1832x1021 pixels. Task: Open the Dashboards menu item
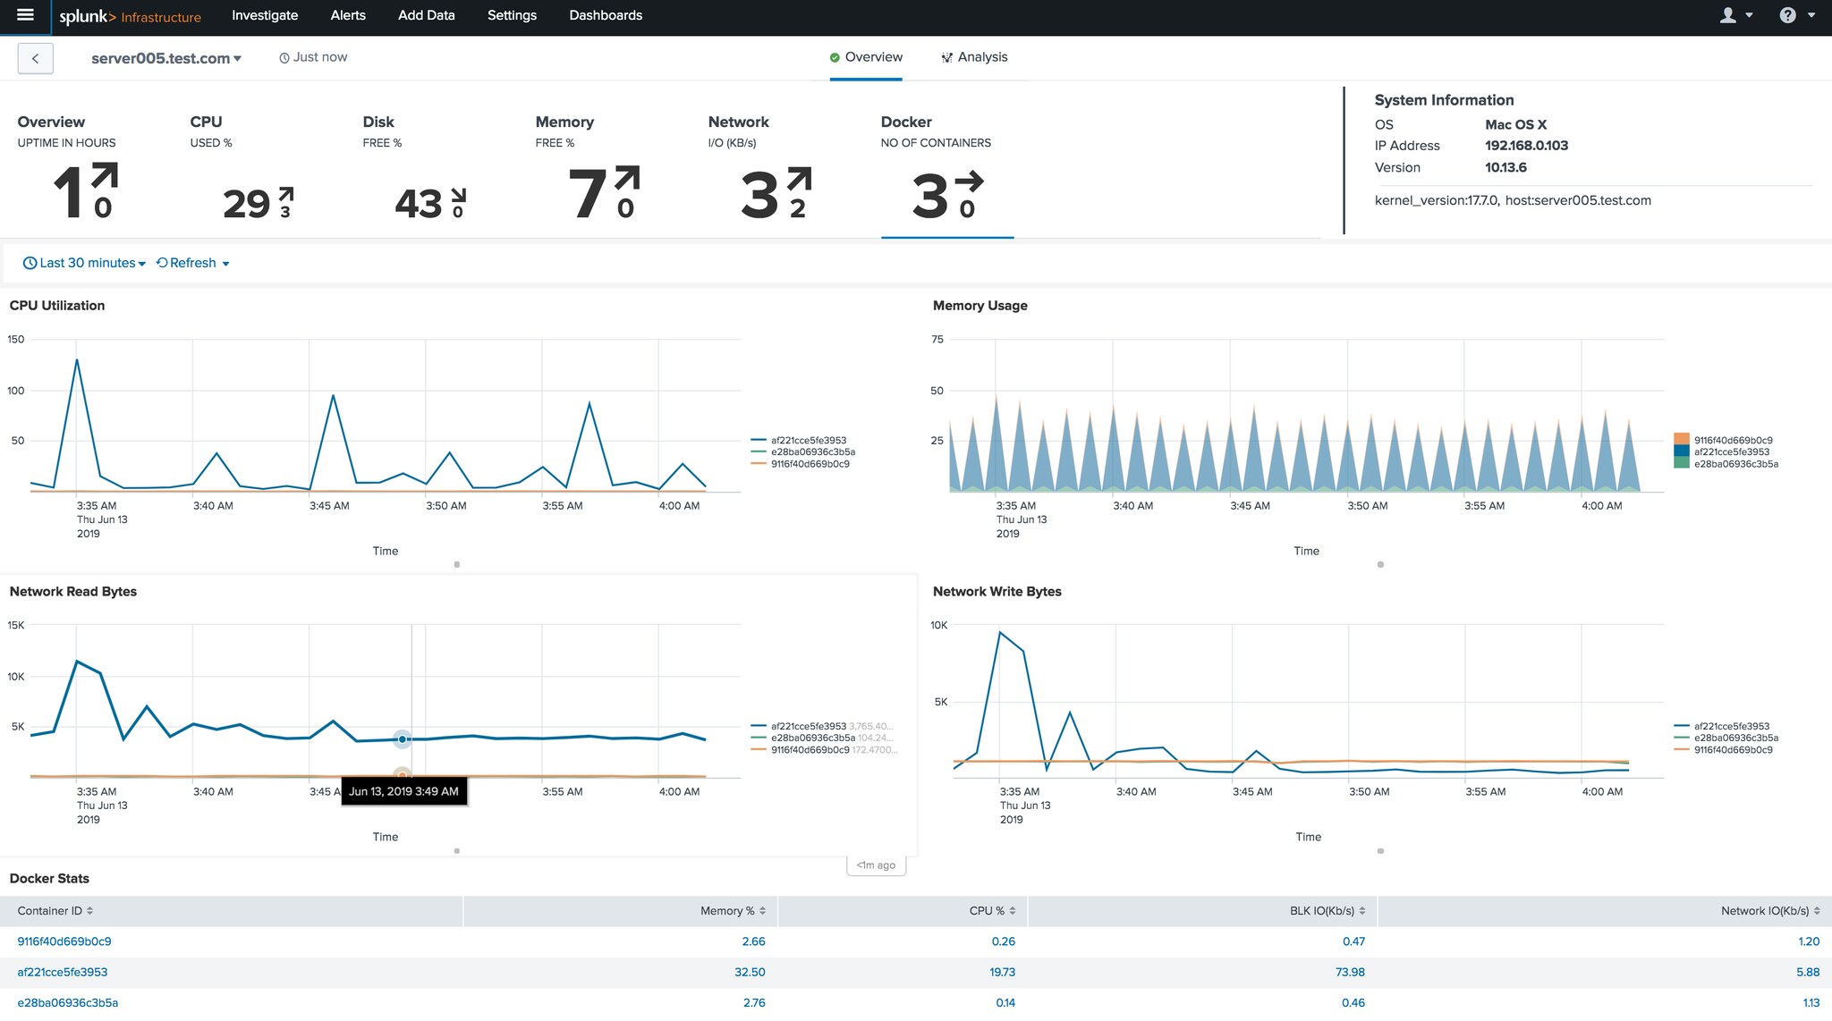tap(606, 15)
